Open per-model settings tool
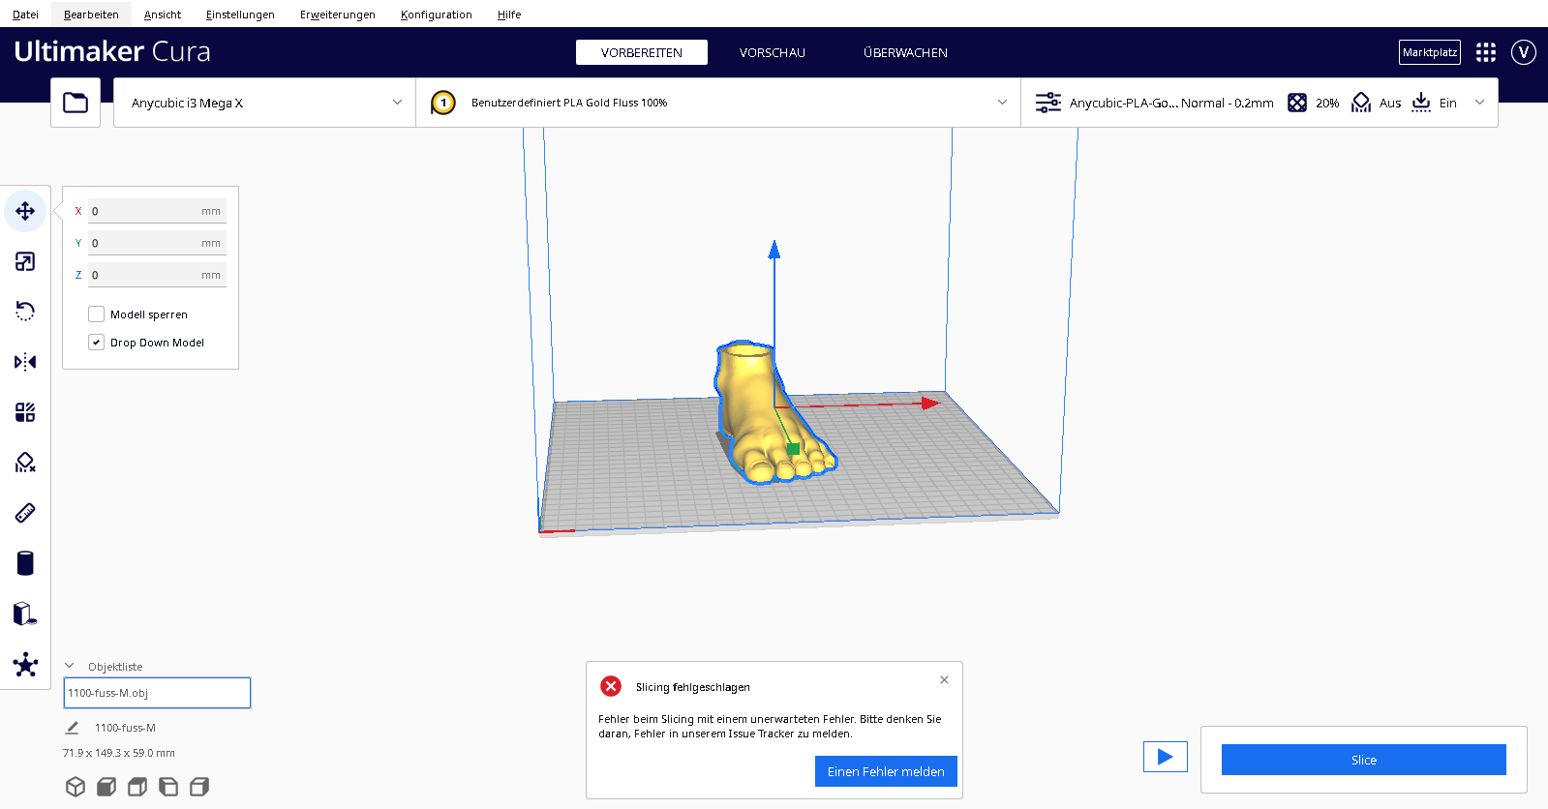Screen dimensions: 1548x809 [25, 412]
